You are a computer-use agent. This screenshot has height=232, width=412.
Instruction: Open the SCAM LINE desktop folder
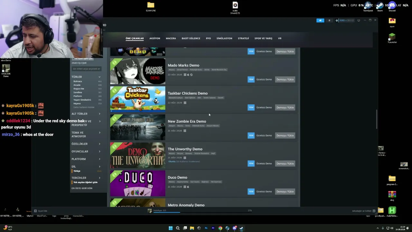tap(151, 6)
